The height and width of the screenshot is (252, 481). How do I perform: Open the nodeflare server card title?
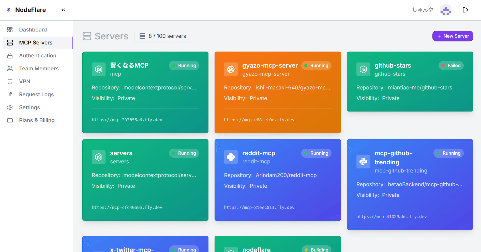coord(256,249)
